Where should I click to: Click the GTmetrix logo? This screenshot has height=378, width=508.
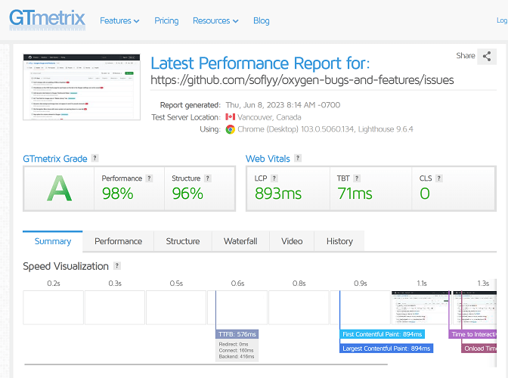coord(48,20)
